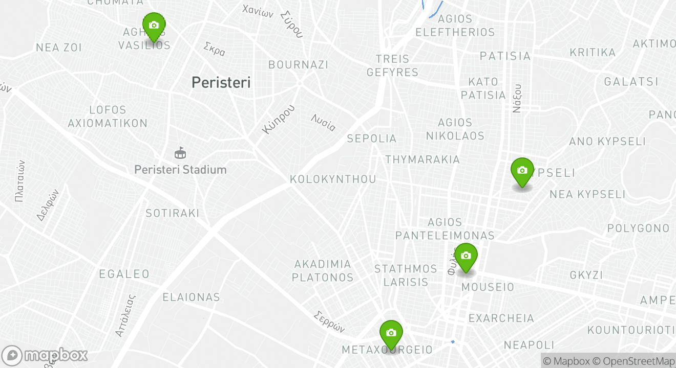Click the camera marker at Aghios Vasilios
The width and height of the screenshot is (676, 368).
(x=154, y=27)
